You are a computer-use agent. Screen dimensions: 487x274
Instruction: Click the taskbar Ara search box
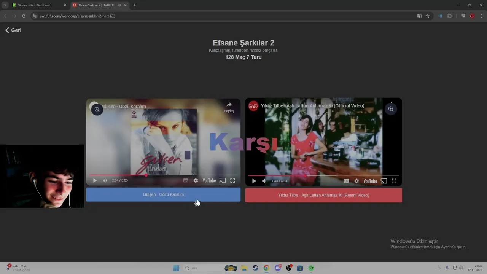tap(210, 268)
